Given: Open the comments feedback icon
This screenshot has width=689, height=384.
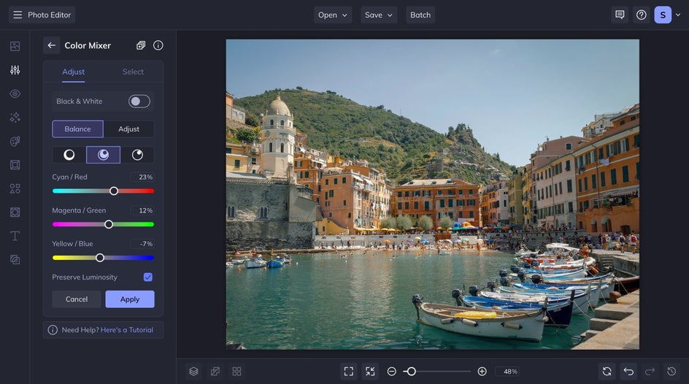Looking at the screenshot, I should pyautogui.click(x=620, y=15).
